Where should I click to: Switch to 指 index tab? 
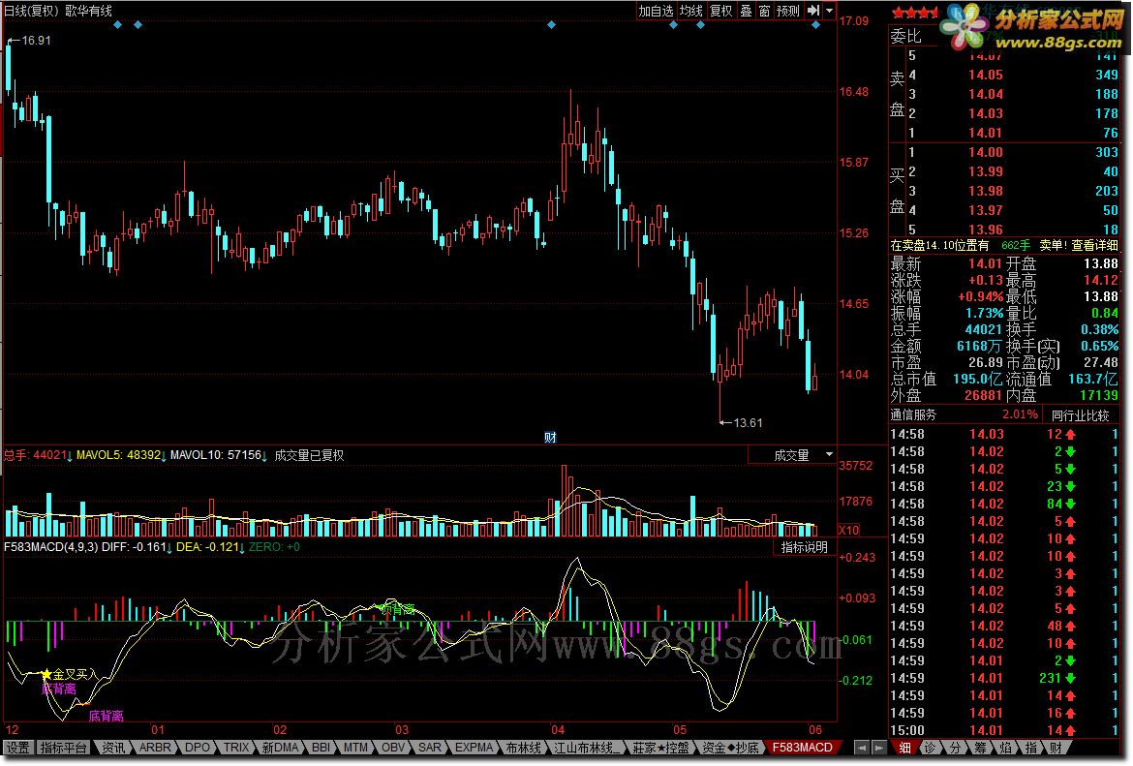point(1031,748)
